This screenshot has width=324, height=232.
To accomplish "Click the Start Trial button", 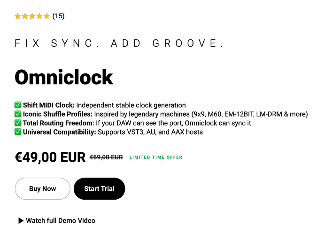I will pos(100,188).
